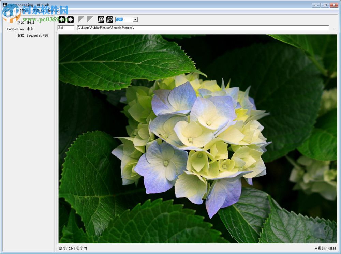The image size is (341, 254).
Task: Open the 工具(X) menu
Action: click(x=38, y=11)
